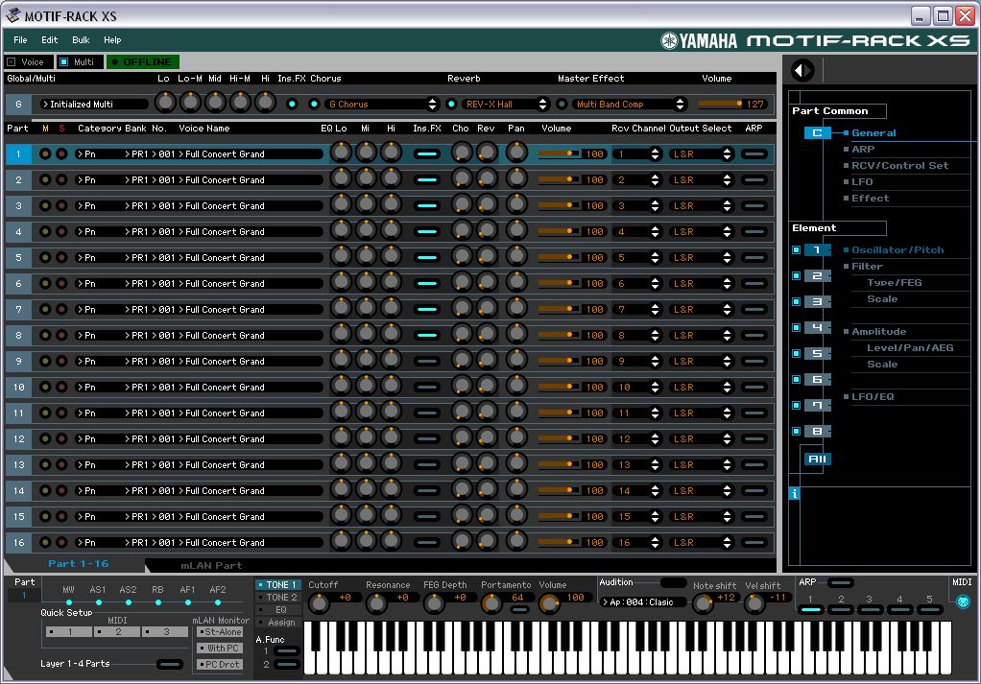The image size is (981, 684).
Task: Select Element 7 button
Action: pyautogui.click(x=817, y=405)
